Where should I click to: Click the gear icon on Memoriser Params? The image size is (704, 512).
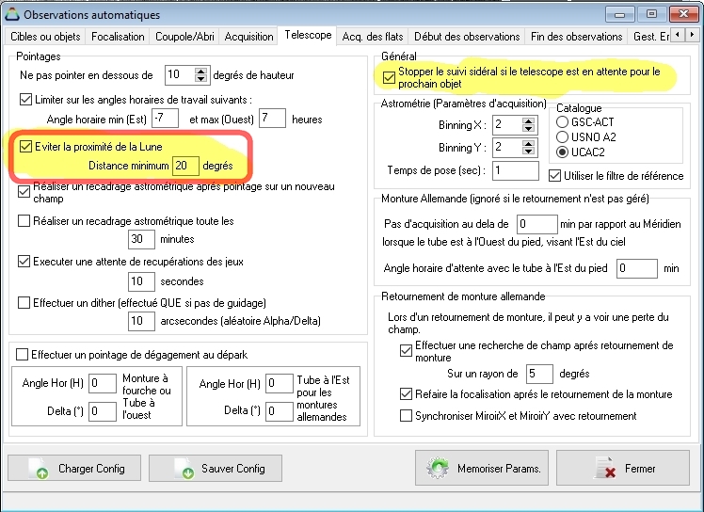pos(439,469)
